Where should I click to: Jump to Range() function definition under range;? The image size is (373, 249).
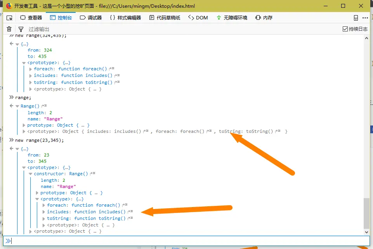pos(44,106)
